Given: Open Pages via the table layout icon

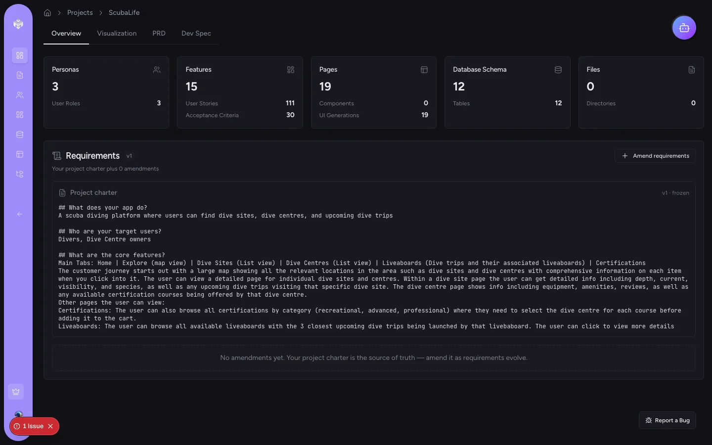Looking at the screenshot, I should pyautogui.click(x=20, y=154).
